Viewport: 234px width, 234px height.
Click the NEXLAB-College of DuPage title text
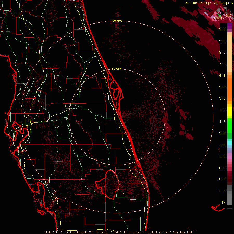208,3
